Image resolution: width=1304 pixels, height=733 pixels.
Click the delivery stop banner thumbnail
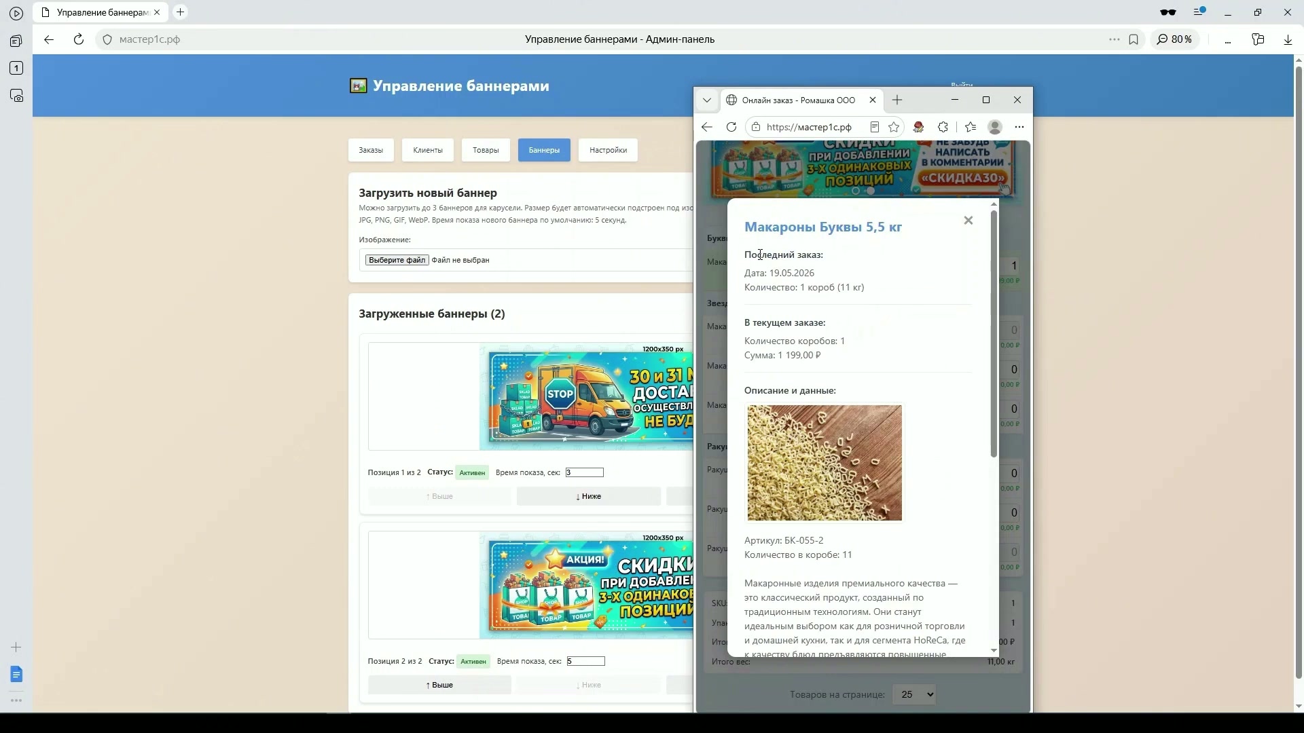tap(586, 396)
